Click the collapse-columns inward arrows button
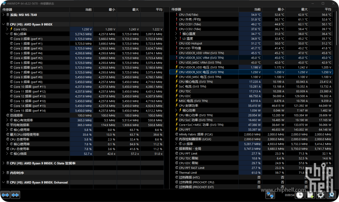The width and height of the screenshot is (339, 202). [15, 195]
